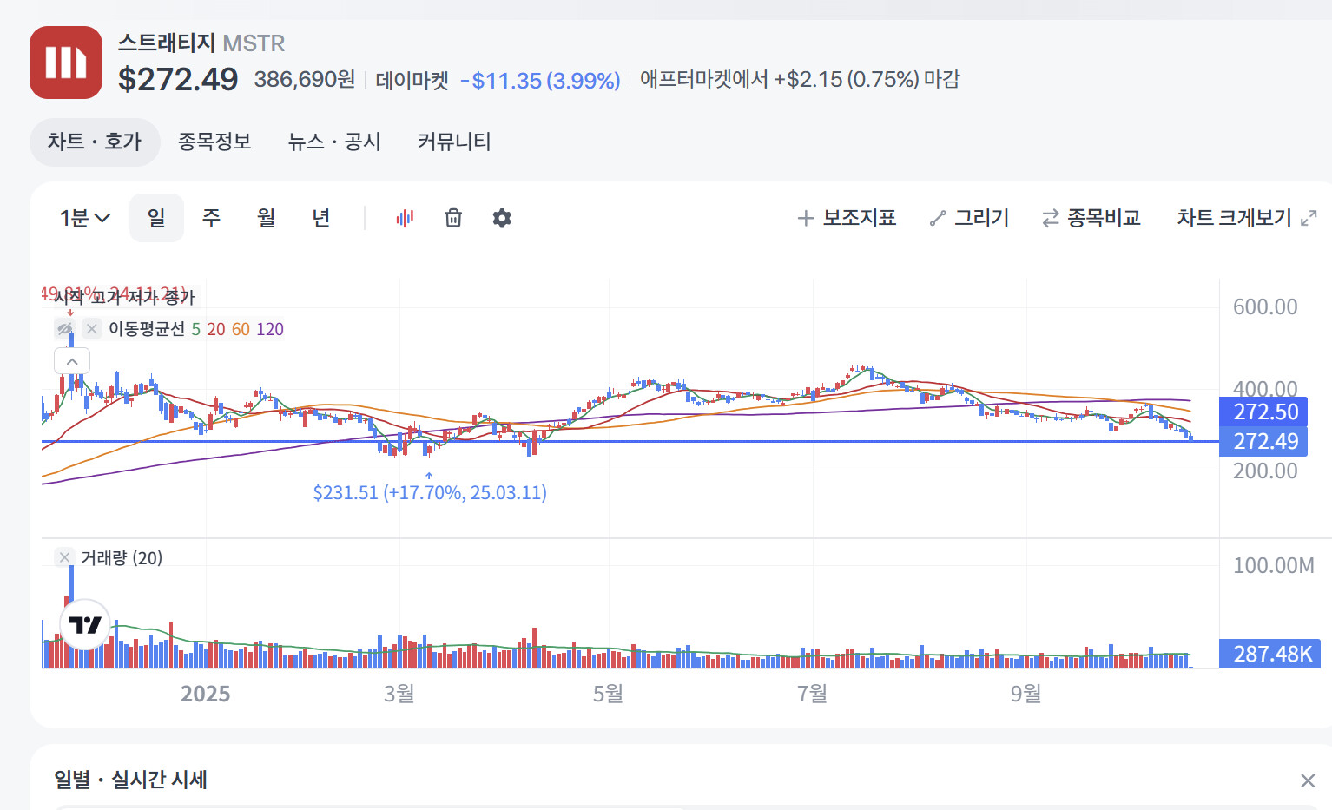Expand the chart via 차트 크게보기

coord(1246,218)
